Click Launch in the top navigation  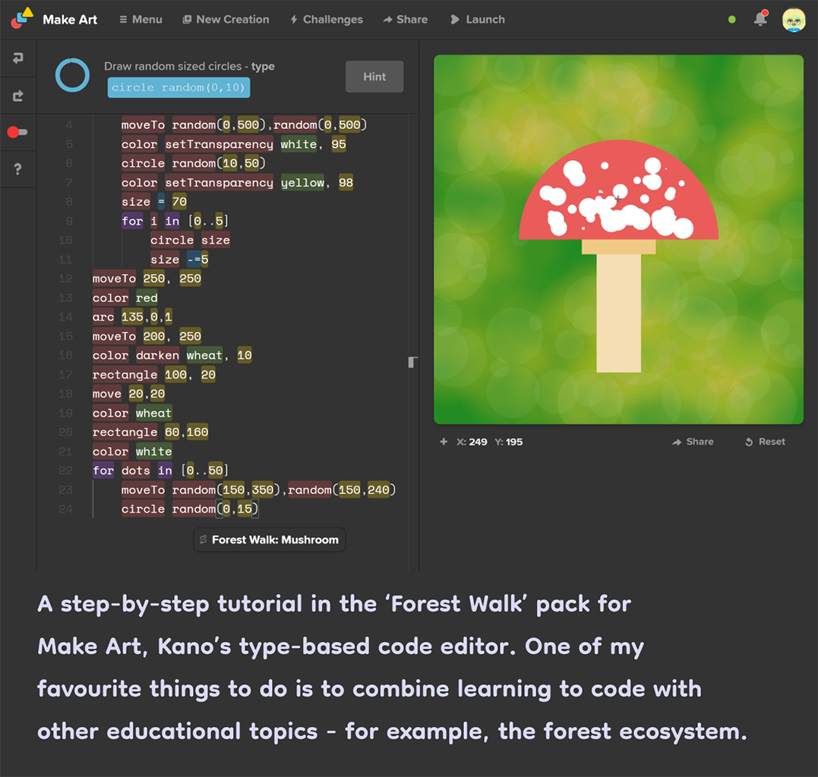[477, 20]
